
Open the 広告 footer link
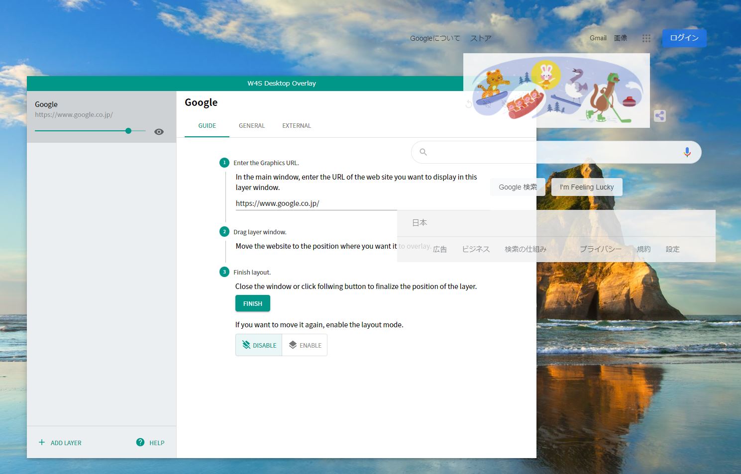(440, 249)
